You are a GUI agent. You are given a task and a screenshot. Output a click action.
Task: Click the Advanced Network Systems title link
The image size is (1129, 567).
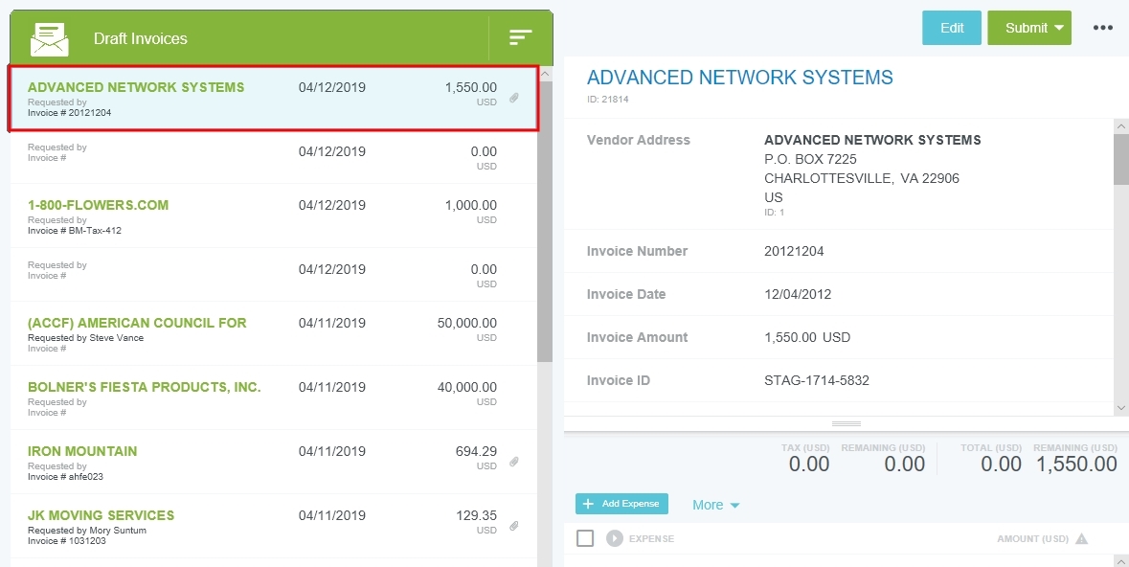739,78
